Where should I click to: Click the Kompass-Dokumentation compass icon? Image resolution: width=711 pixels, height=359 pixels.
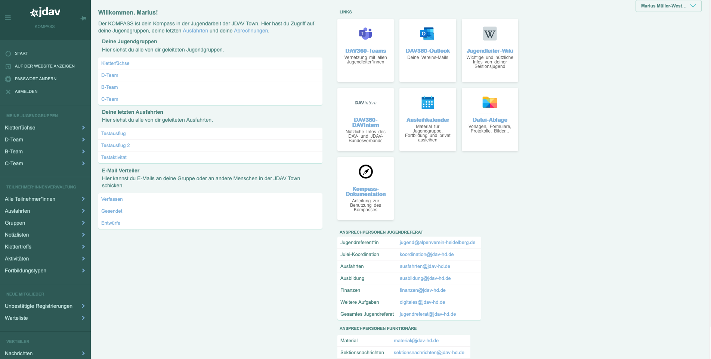point(365,172)
